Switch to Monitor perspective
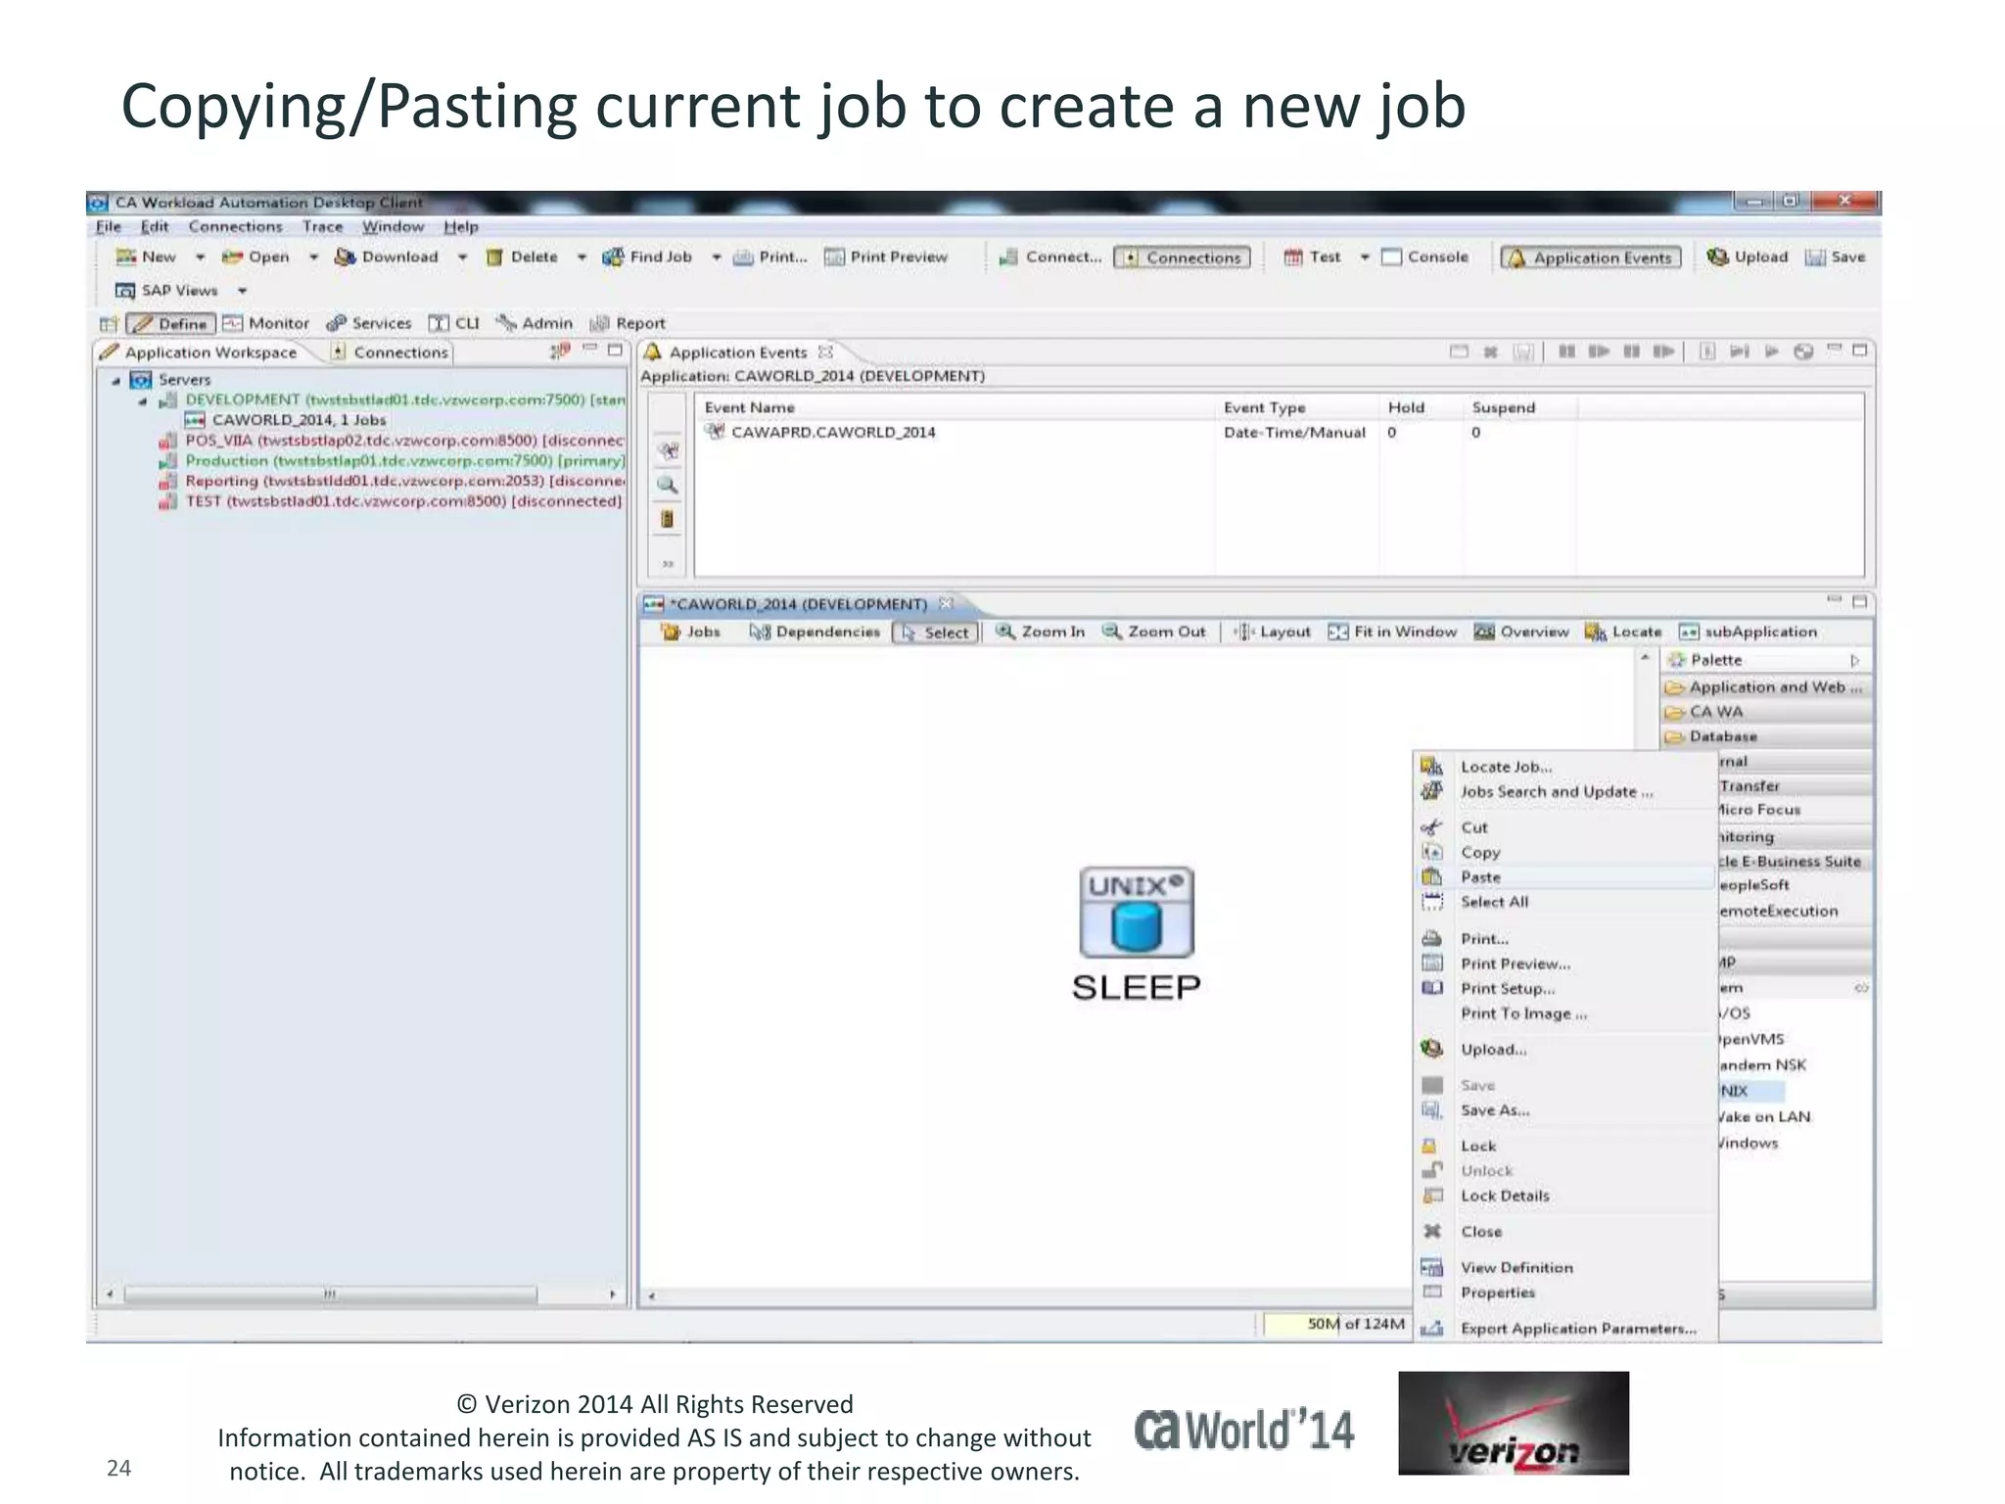This screenshot has height=1504, width=2005. 266,323
